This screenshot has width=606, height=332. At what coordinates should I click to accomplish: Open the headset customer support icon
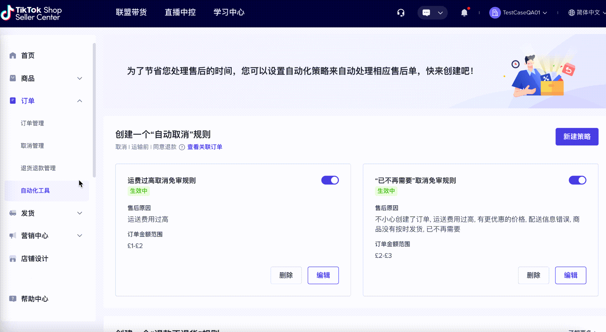point(401,13)
